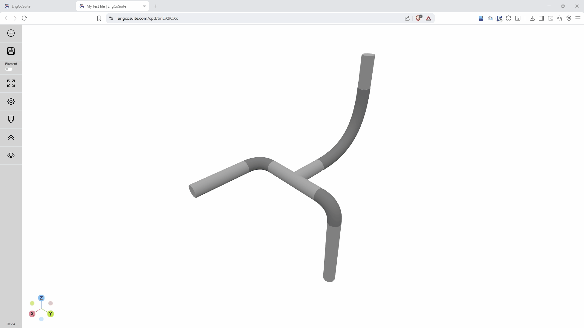The image size is (584, 328).
Task: Go back to the previous page
Action: pos(6,18)
